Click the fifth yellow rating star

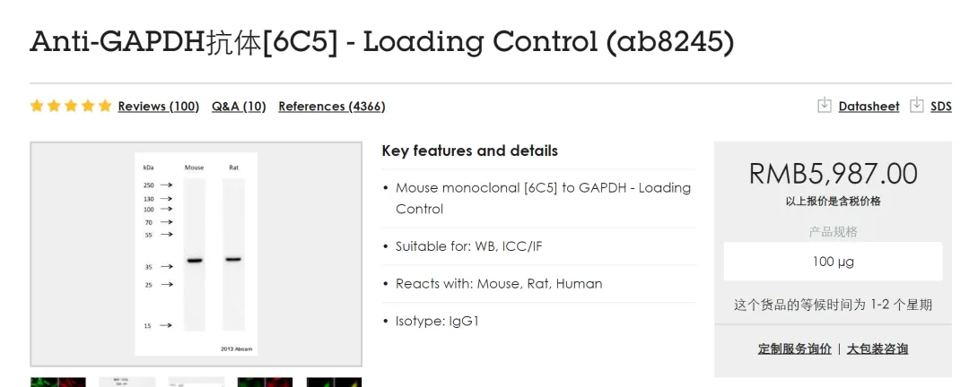tap(105, 106)
